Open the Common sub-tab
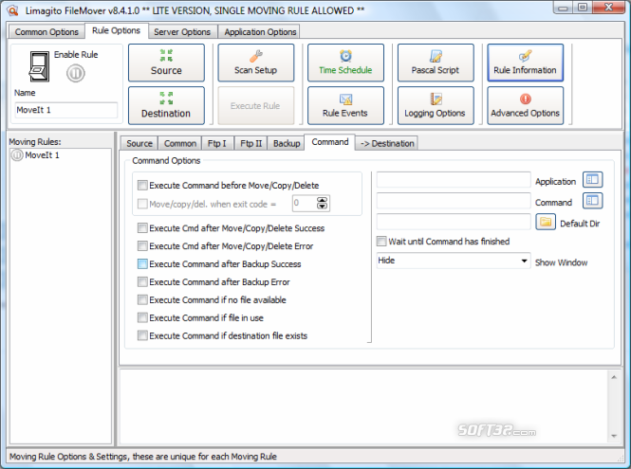 tap(180, 143)
